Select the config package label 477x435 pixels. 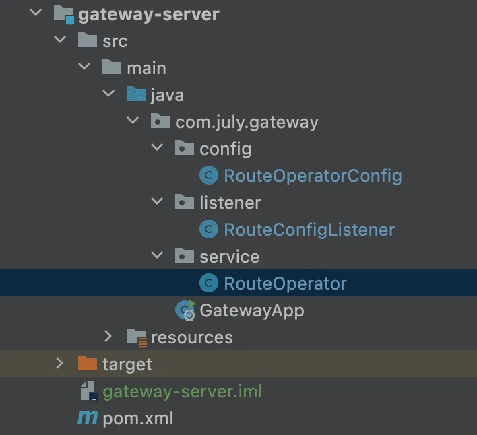click(225, 149)
